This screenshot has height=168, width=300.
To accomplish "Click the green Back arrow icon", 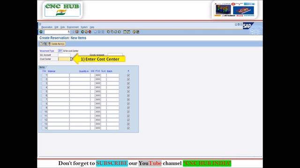I will pyautogui.click(x=82, y=32).
